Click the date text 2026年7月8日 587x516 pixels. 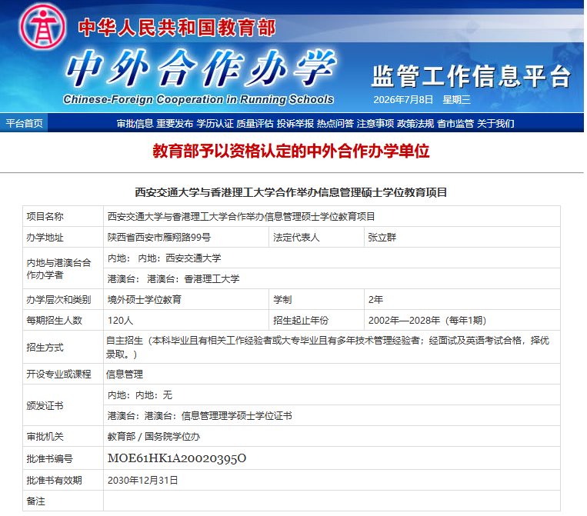pyautogui.click(x=403, y=99)
